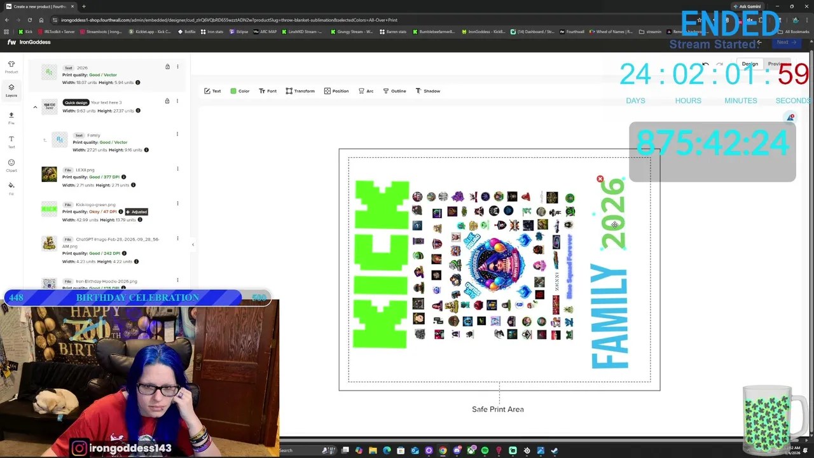Select the Text tool in the sidebar
Image resolution: width=814 pixels, height=458 pixels.
coord(11,141)
